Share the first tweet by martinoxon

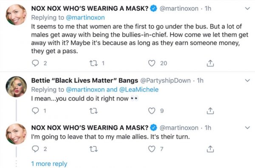[210, 63]
